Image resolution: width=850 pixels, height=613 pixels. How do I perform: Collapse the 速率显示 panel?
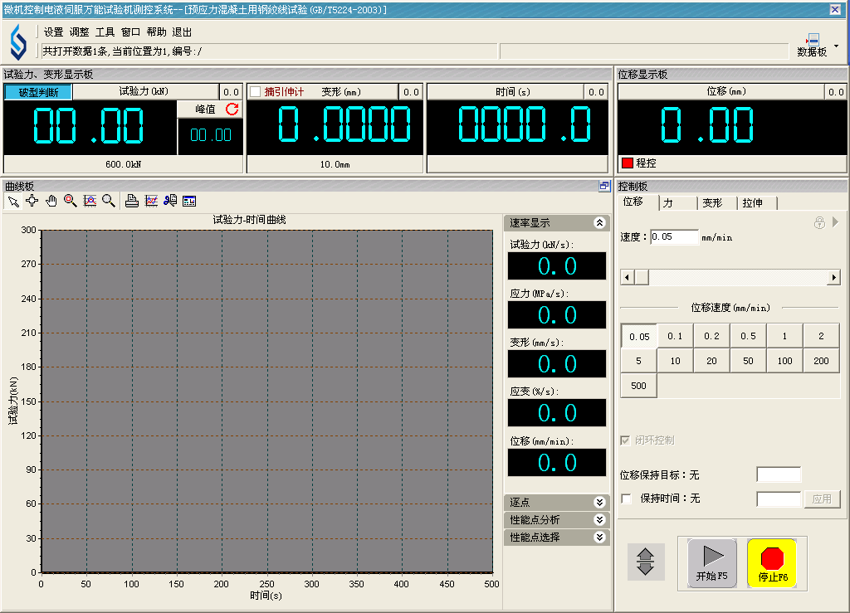pyautogui.click(x=599, y=223)
